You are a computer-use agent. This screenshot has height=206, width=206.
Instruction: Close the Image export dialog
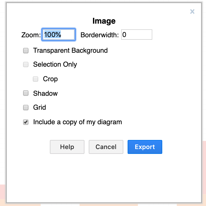tap(192, 12)
